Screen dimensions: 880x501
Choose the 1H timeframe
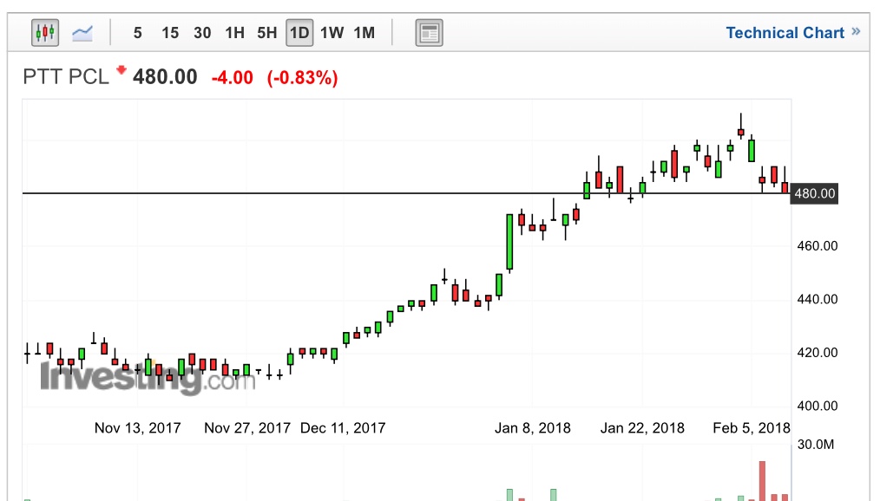(234, 33)
